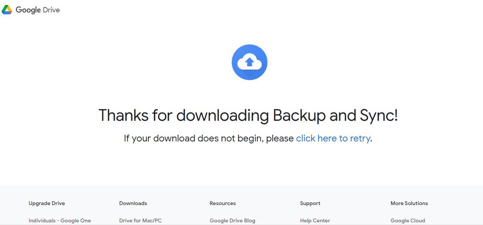Click the word 'Thanks' in the main heading
Viewport: 483px width, 225px height.
coord(124,115)
